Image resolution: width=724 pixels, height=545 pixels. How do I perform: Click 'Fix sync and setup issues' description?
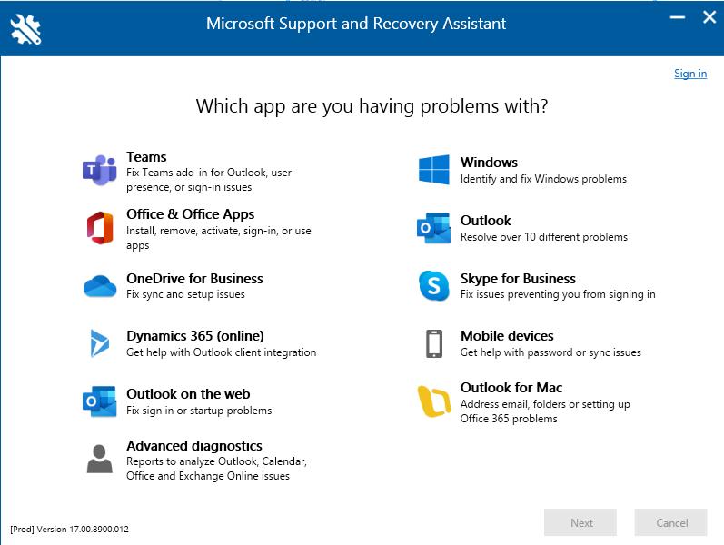pyautogui.click(x=185, y=294)
